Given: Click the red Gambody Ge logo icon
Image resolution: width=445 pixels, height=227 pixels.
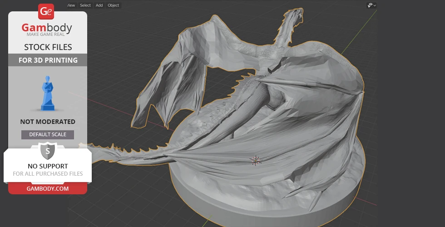Looking at the screenshot, I should (x=46, y=12).
